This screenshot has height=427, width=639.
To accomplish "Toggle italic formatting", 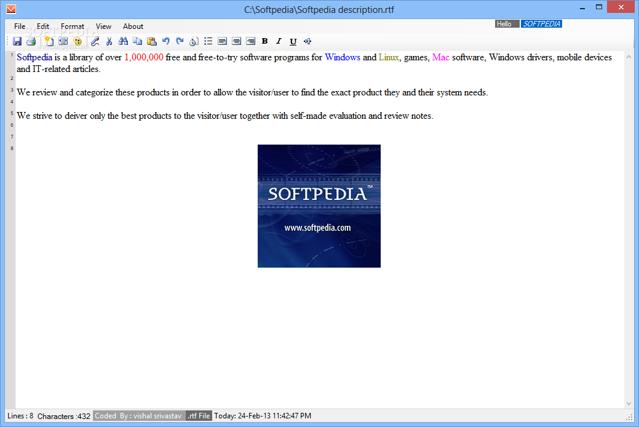I will (279, 41).
